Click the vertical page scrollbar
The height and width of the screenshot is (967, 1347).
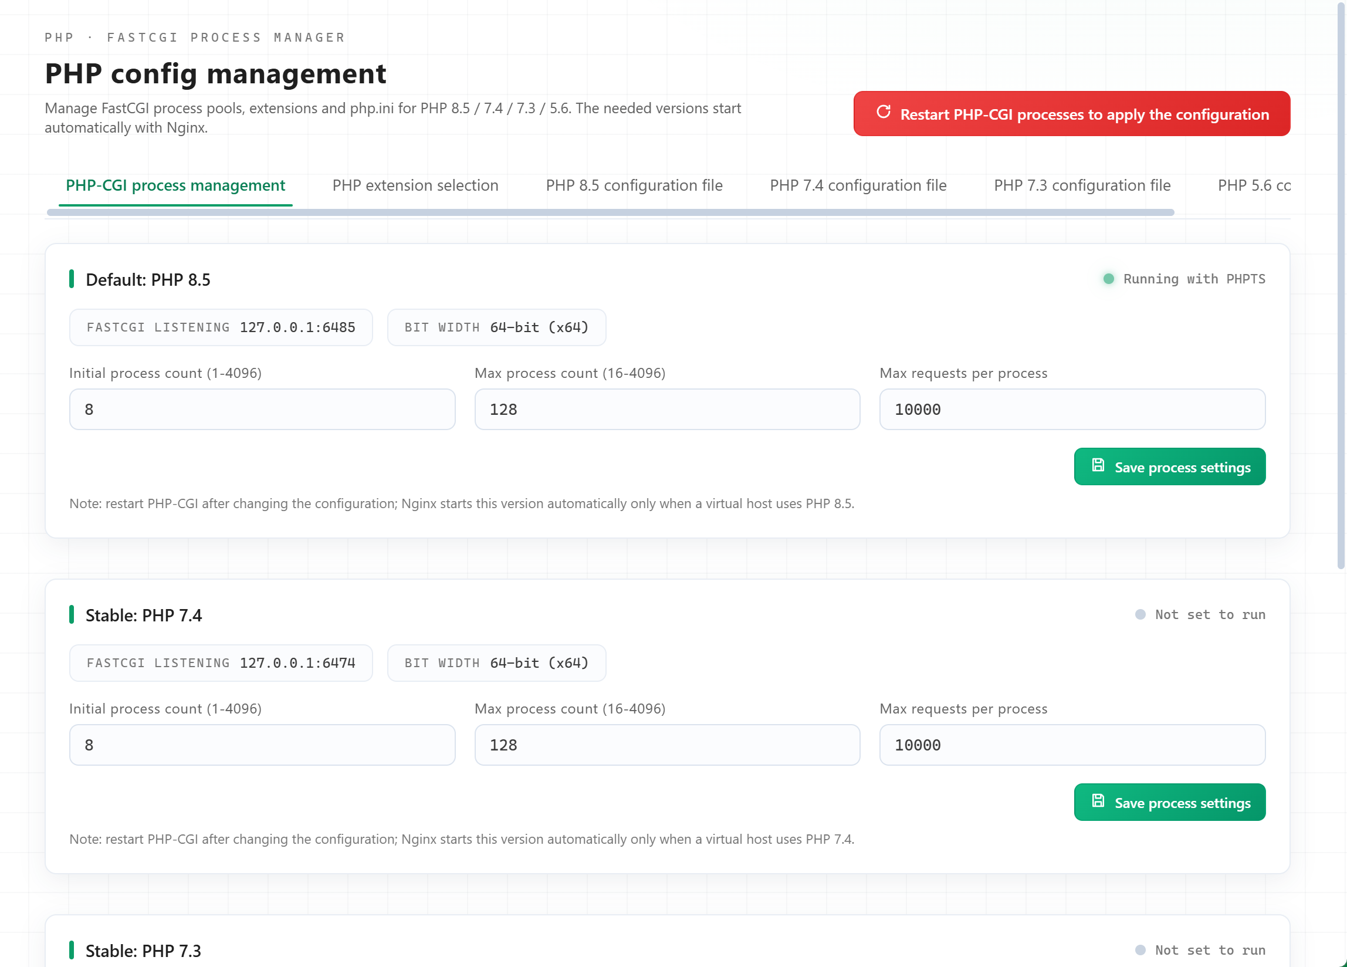pyautogui.click(x=1341, y=285)
